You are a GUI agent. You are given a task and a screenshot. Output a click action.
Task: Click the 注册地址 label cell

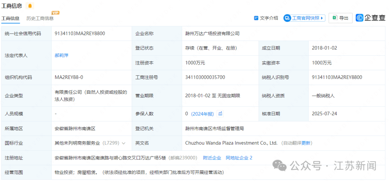click(27, 158)
